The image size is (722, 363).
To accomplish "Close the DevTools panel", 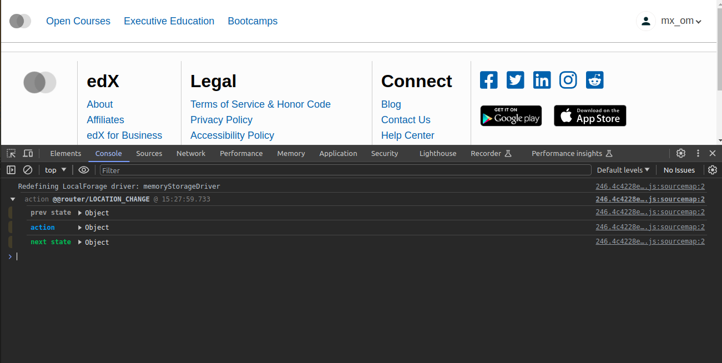I will (x=713, y=153).
